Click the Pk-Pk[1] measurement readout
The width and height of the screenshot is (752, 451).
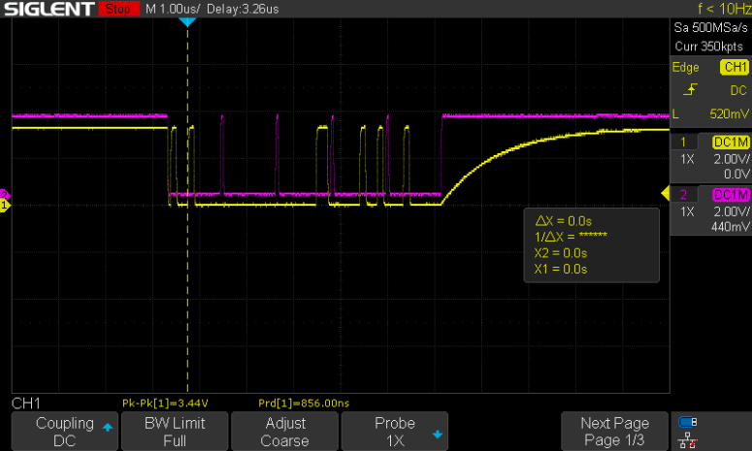point(165,403)
